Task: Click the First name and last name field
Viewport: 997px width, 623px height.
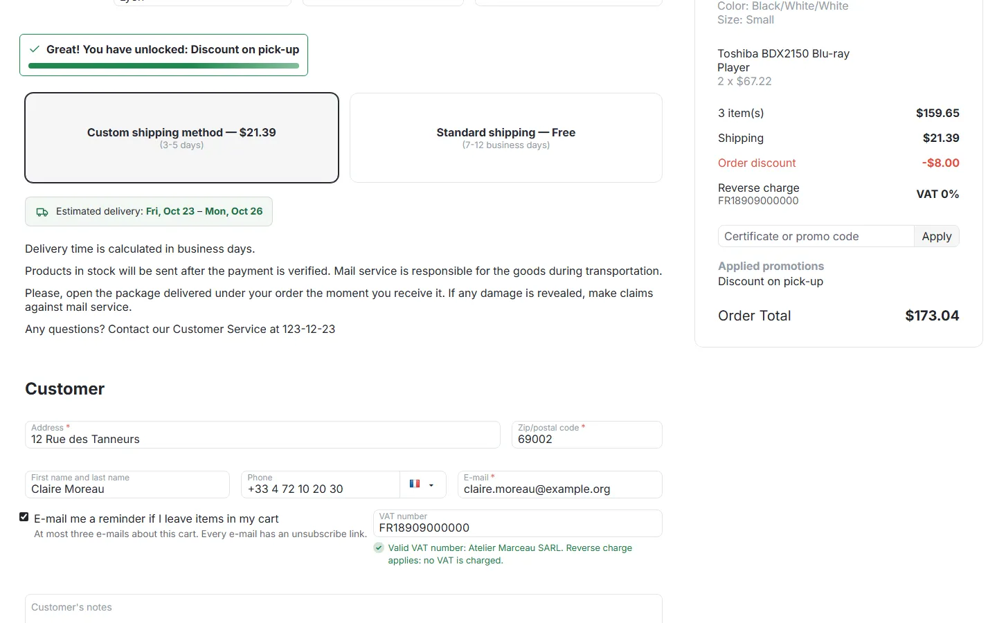Action: tap(127, 485)
